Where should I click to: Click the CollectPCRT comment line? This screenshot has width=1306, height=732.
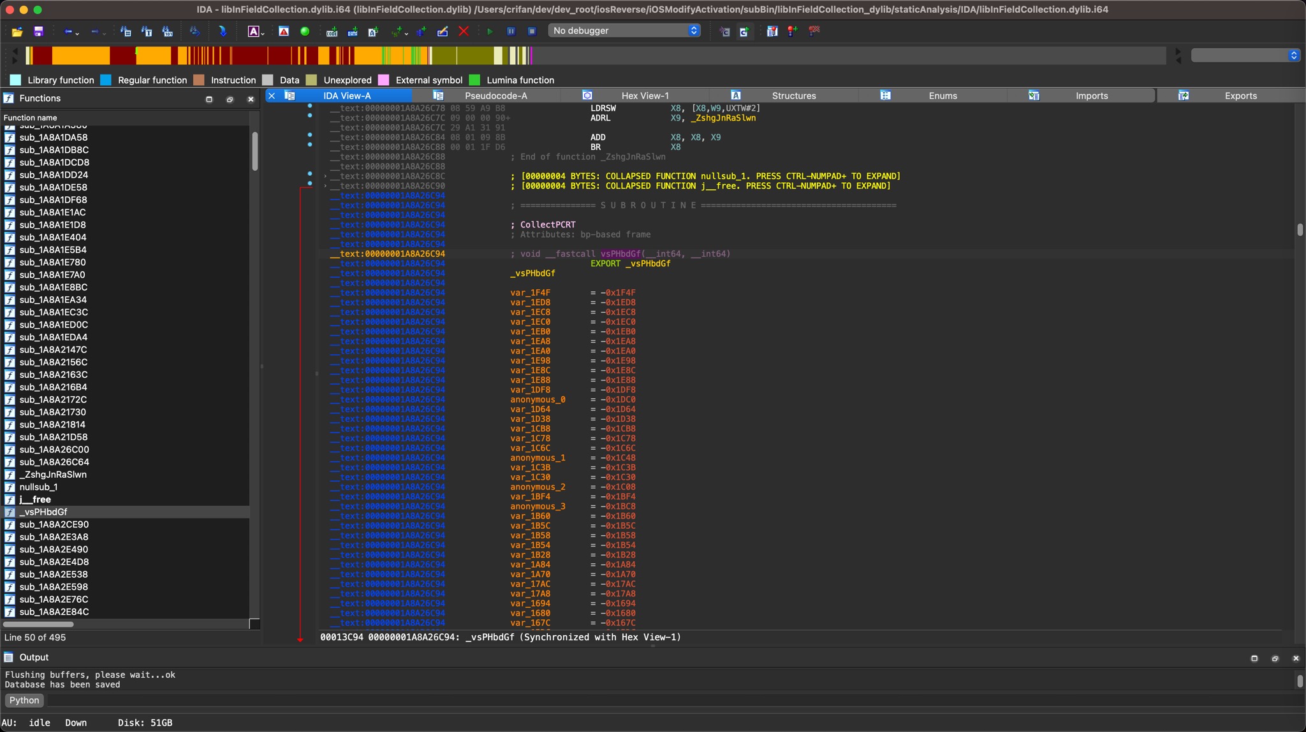[543, 225]
